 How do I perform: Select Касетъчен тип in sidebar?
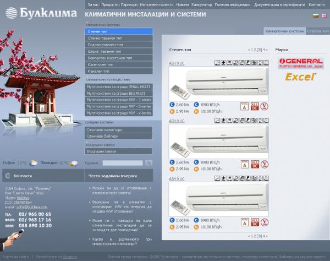click(x=119, y=64)
